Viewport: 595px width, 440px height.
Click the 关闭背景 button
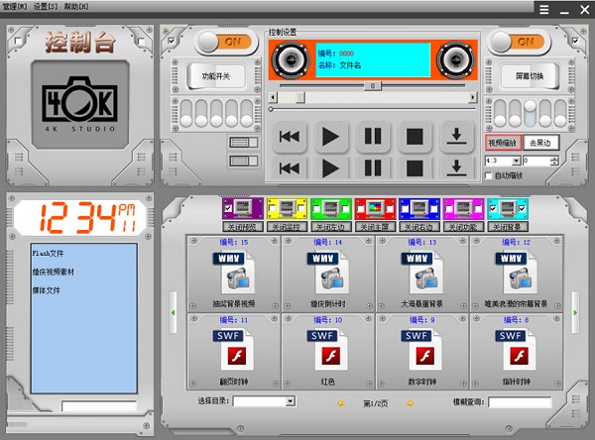click(x=508, y=227)
